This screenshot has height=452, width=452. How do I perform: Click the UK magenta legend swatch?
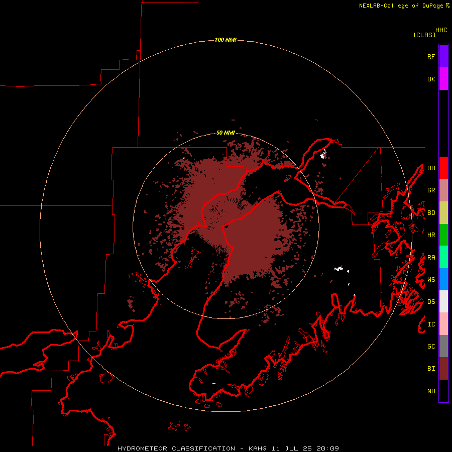click(443, 79)
